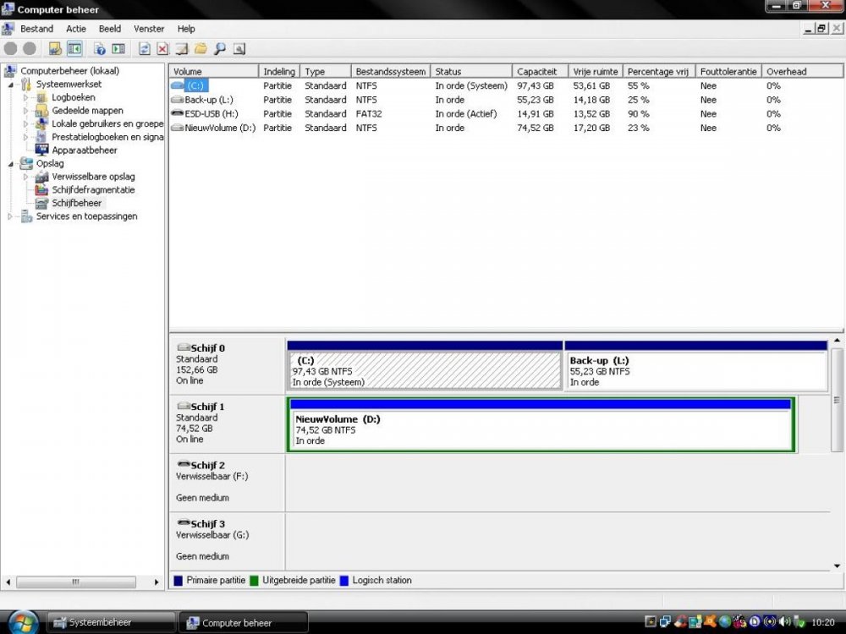Click the Up One Level toolbar icon
The height and width of the screenshot is (634, 846).
click(x=55, y=49)
